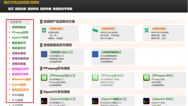Open 超级加密 in the top navigation
This screenshot has height=106, width=188.
[20, 9]
